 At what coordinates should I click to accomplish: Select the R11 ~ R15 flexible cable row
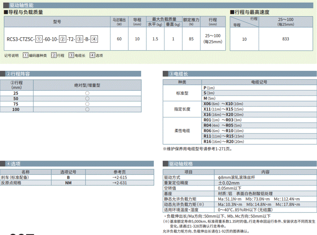259,136
